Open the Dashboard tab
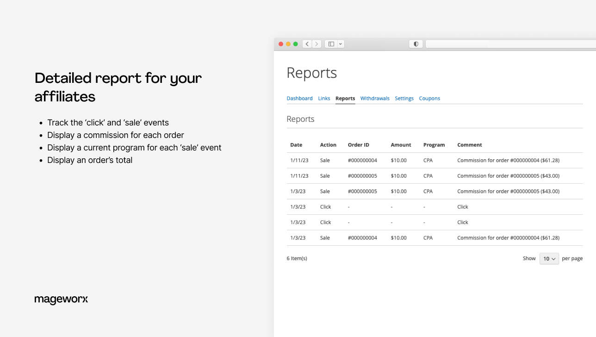596x337 pixels. [x=299, y=98]
